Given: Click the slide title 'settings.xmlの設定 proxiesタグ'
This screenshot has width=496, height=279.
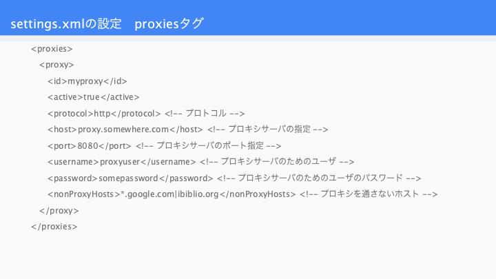Looking at the screenshot, I should point(107,23).
